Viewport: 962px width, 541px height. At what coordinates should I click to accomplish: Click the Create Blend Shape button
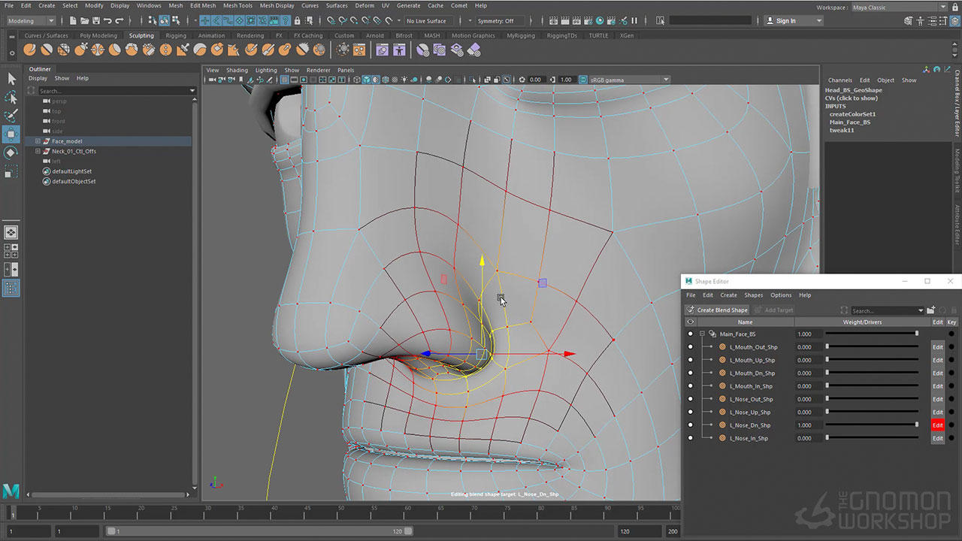pos(717,310)
